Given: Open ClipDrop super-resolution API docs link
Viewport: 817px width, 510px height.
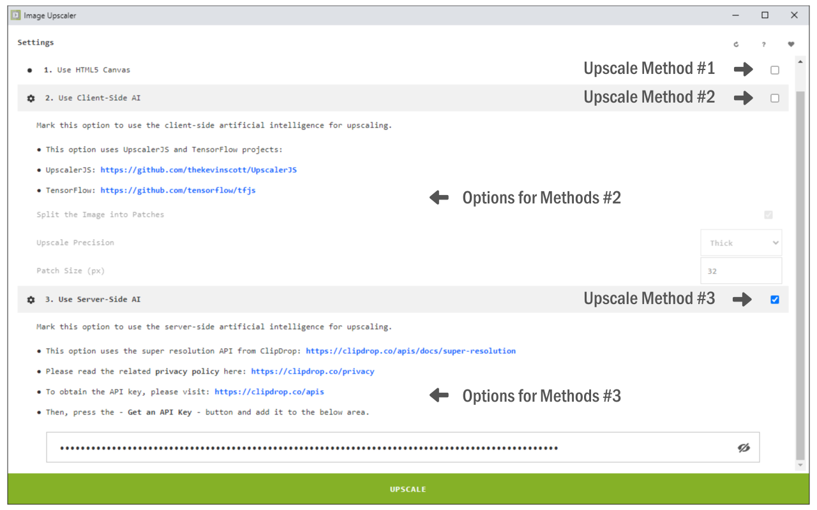Looking at the screenshot, I should pos(410,351).
